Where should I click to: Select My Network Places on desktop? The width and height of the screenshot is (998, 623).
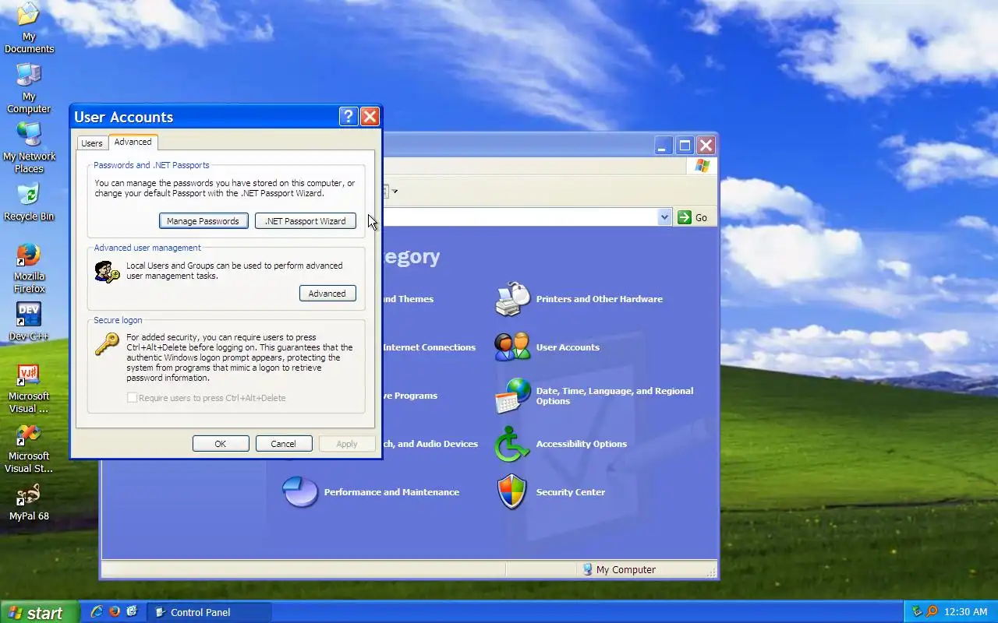29,148
